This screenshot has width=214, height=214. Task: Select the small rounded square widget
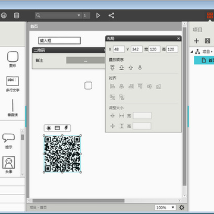point(88,86)
